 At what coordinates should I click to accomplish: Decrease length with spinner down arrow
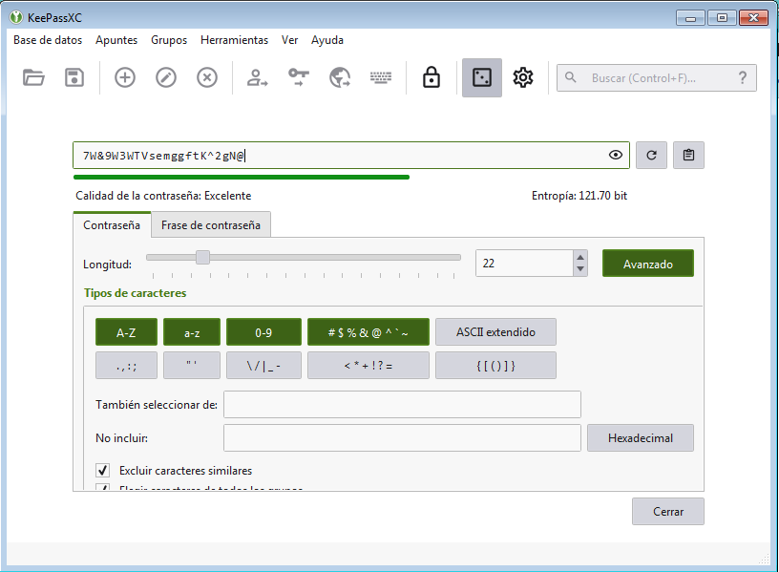580,269
